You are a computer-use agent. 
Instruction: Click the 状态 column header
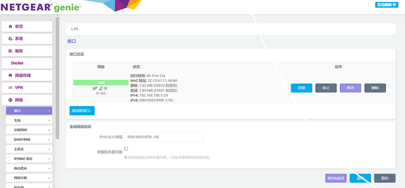[136, 67]
